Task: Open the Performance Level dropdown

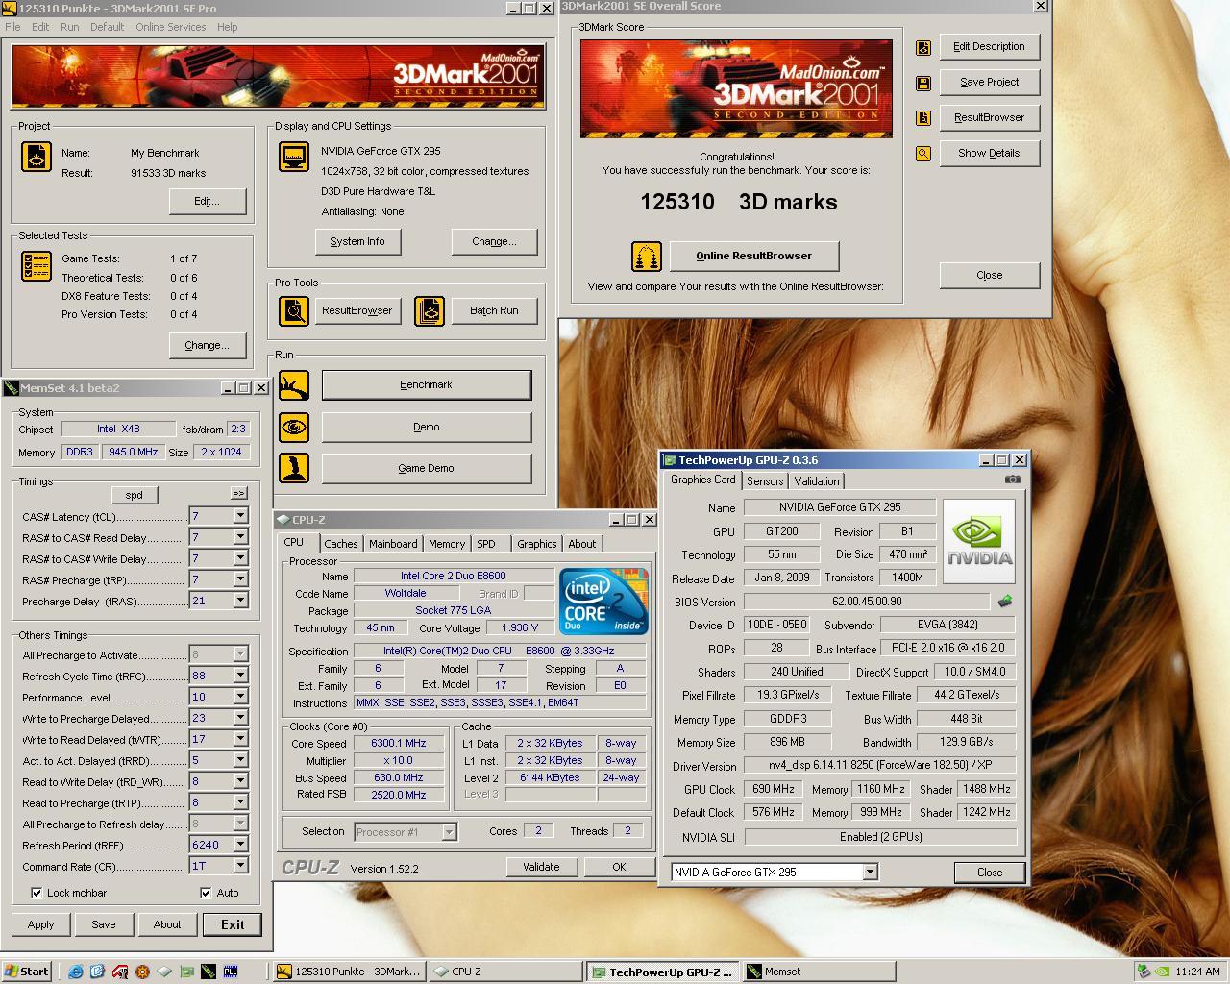Action: pyautogui.click(x=240, y=697)
